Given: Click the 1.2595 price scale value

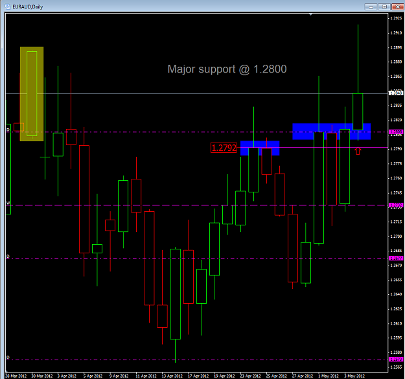Looking at the screenshot, I should 396,338.
